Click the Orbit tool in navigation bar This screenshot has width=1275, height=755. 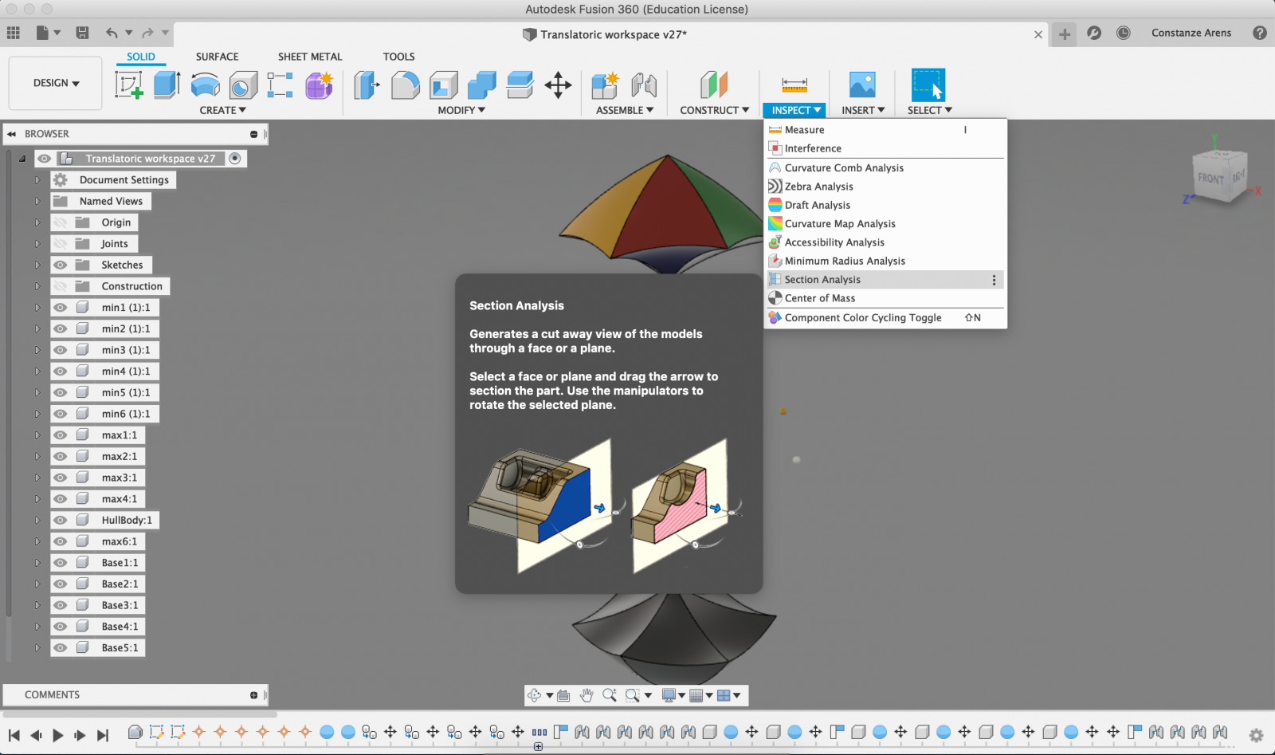pyautogui.click(x=535, y=695)
